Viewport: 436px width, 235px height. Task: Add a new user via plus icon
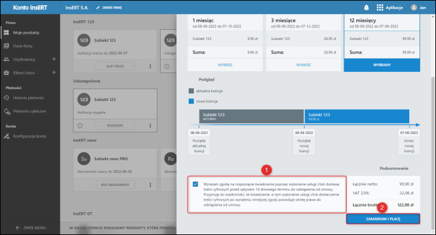tap(54, 59)
